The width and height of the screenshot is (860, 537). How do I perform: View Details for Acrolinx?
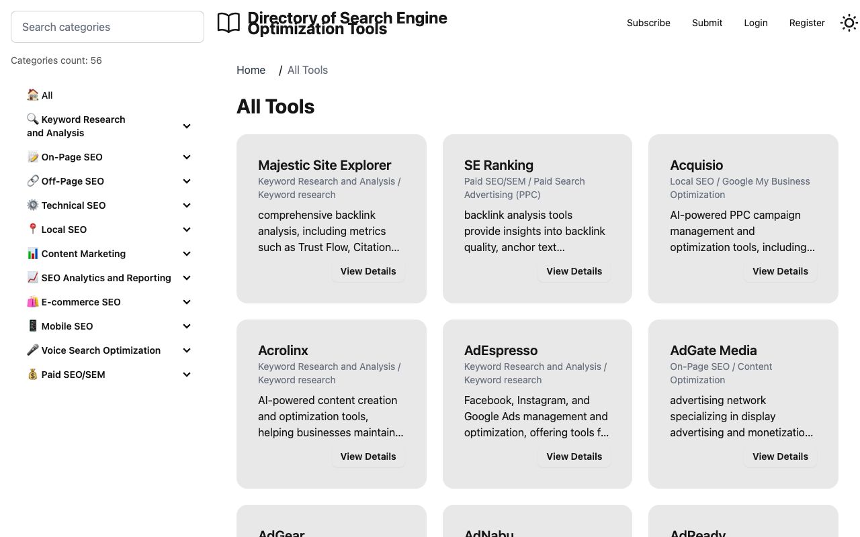click(368, 456)
